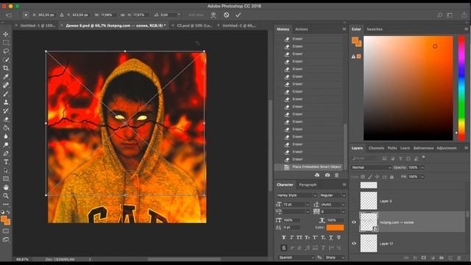Open the Edit Toolbar three-dots menu
This screenshot has width=471, height=265.
[x=6, y=205]
